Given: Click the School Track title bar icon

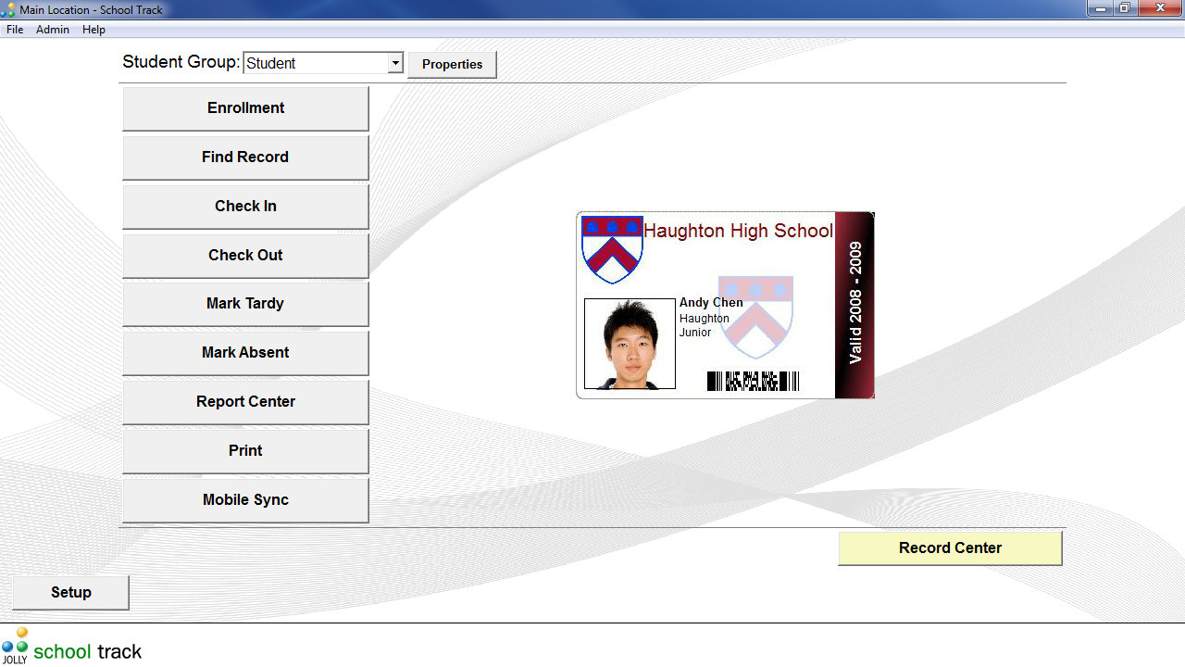Looking at the screenshot, I should tap(8, 9).
